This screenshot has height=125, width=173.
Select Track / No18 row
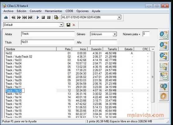(x=77, y=111)
